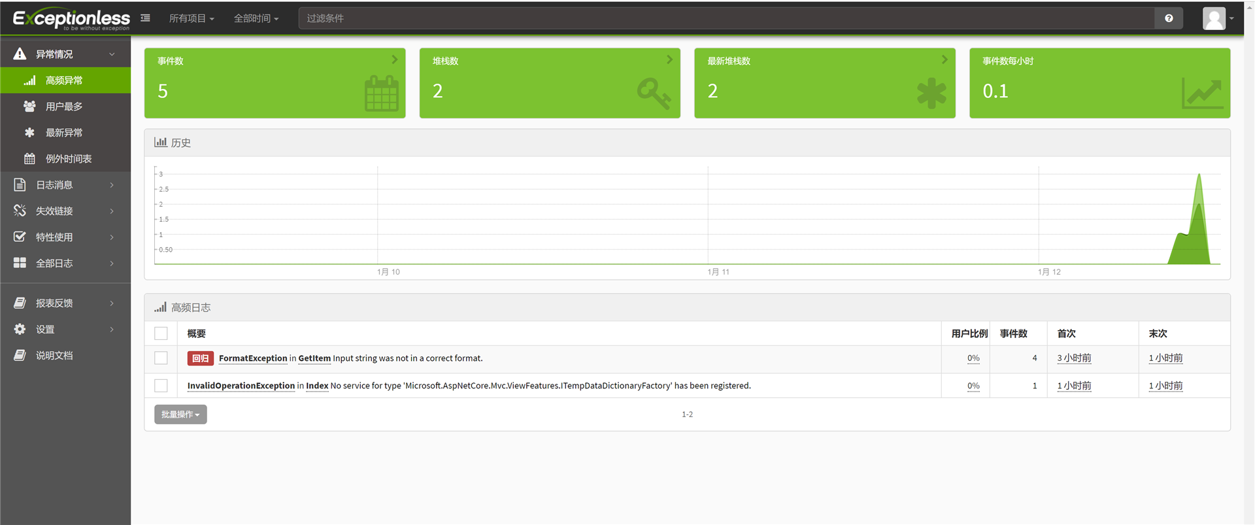This screenshot has width=1255, height=525.
Task: Open the 全部日志 menu
Action: pyautogui.click(x=65, y=263)
